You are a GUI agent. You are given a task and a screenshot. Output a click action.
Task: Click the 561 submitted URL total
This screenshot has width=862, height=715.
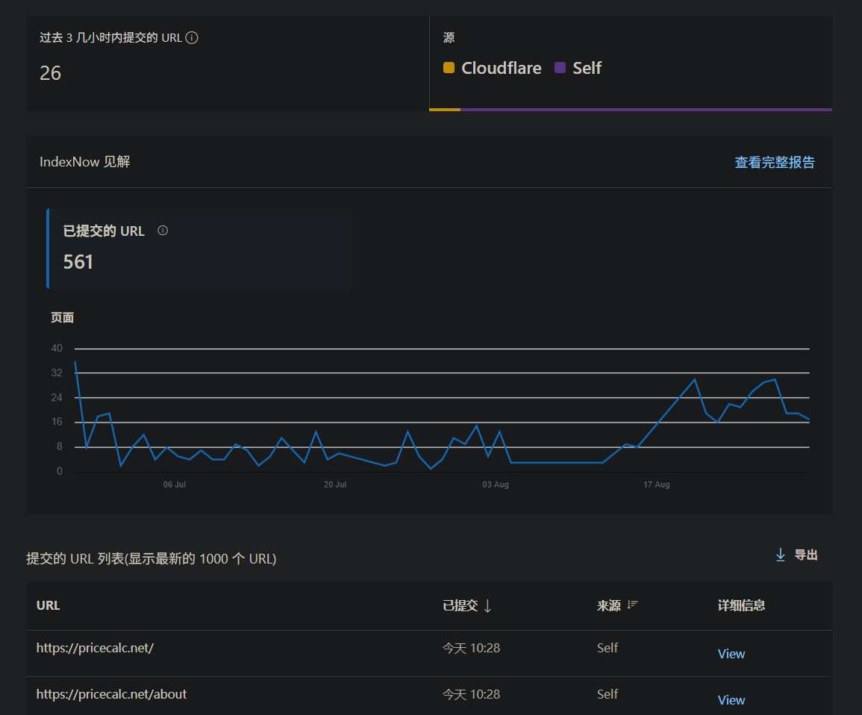pyautogui.click(x=78, y=262)
